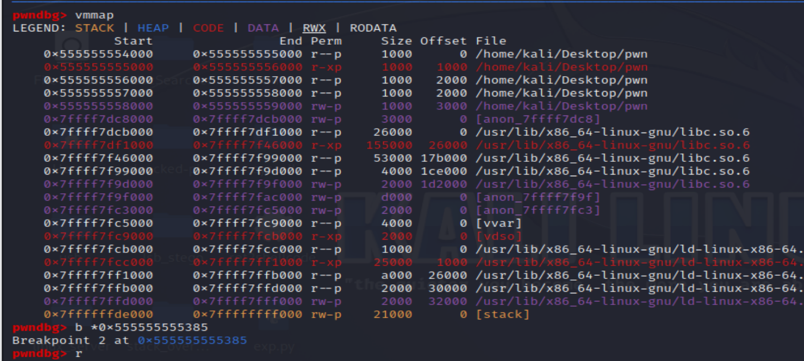
Task: Click rw-p permission in the stack row
Action: click(x=326, y=315)
